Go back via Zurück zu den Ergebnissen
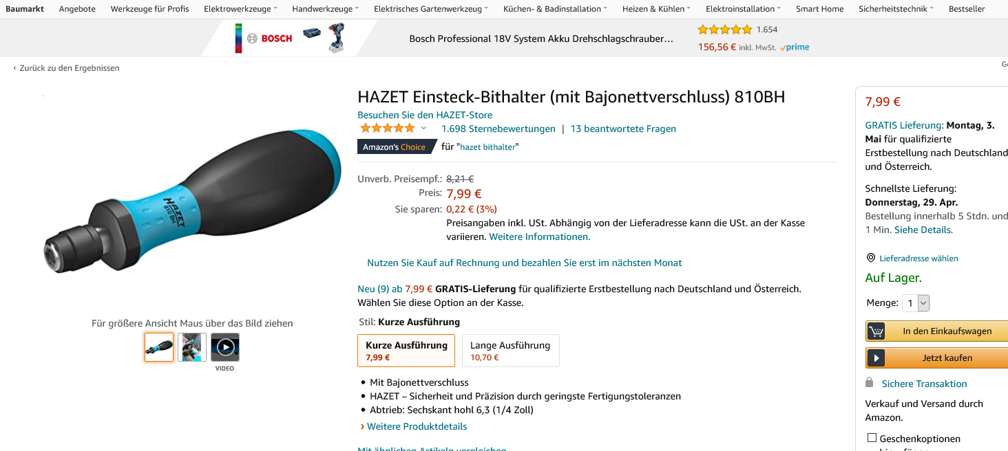Image resolution: width=1008 pixels, height=451 pixels. (66, 68)
